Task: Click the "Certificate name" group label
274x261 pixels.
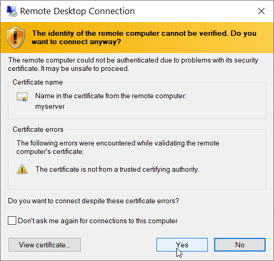Action: [x=38, y=82]
